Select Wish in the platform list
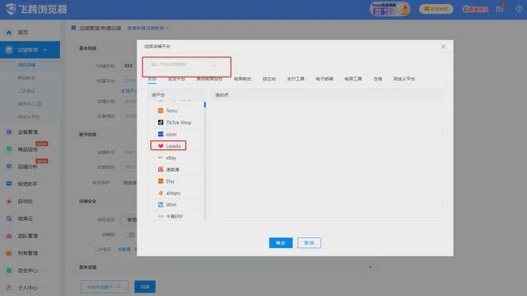Screen dimensions: 527x296 (x=176, y=204)
